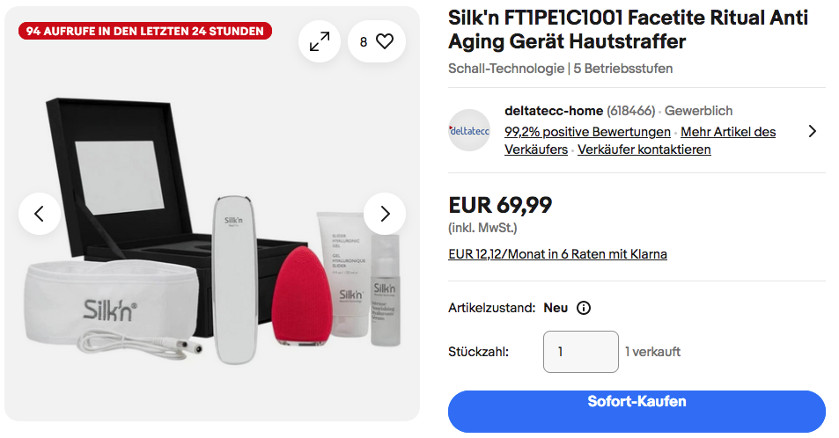The image size is (839, 438).
Task: Open Klarna 6 Raten payment info
Action: coord(557,254)
